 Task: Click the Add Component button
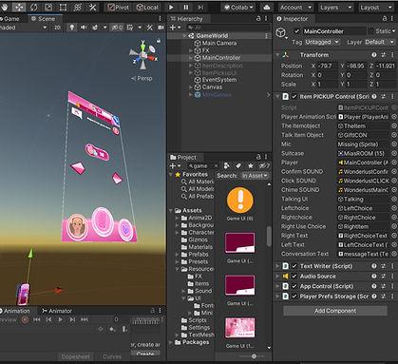point(335,311)
